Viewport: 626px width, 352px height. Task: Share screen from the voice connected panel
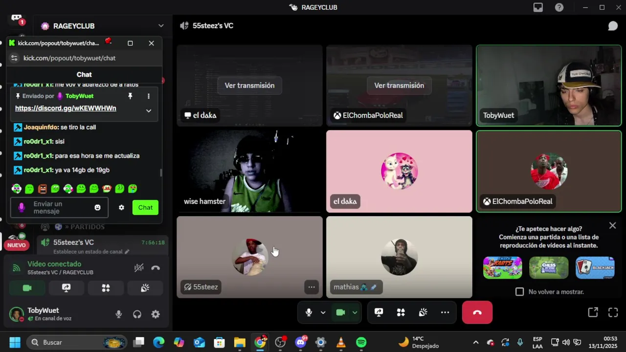[x=66, y=288]
